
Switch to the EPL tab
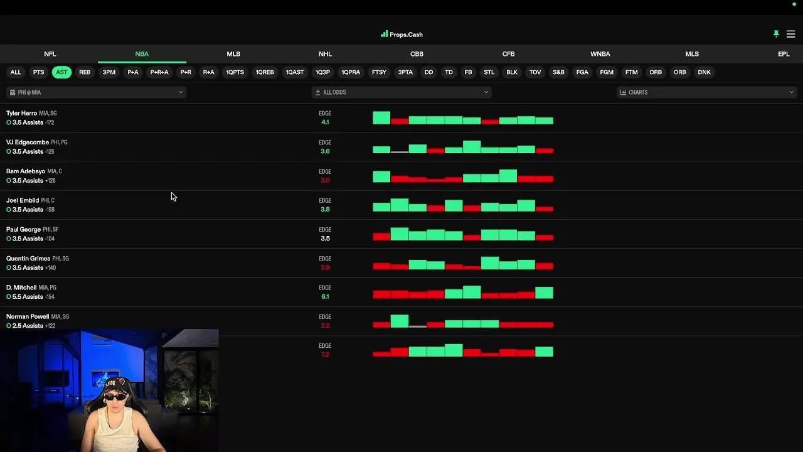(x=784, y=54)
